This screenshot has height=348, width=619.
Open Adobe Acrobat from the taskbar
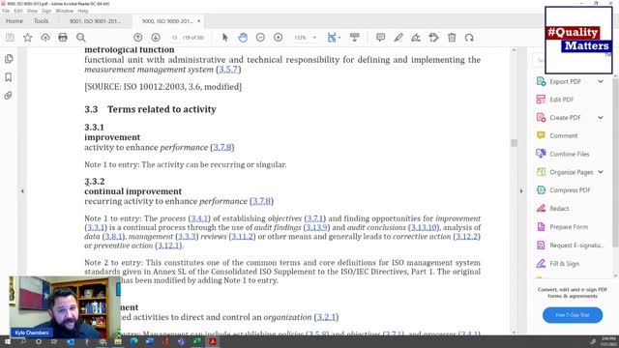tap(213, 341)
